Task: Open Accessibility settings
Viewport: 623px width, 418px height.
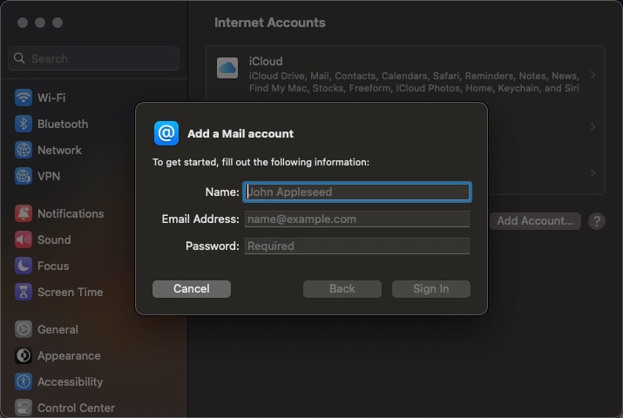Action: (x=71, y=382)
